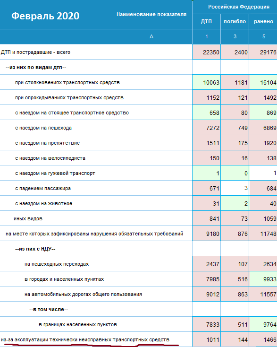277x347 pixels.
Task: Select '--из них с НДУ--' row
Action: coord(35,249)
